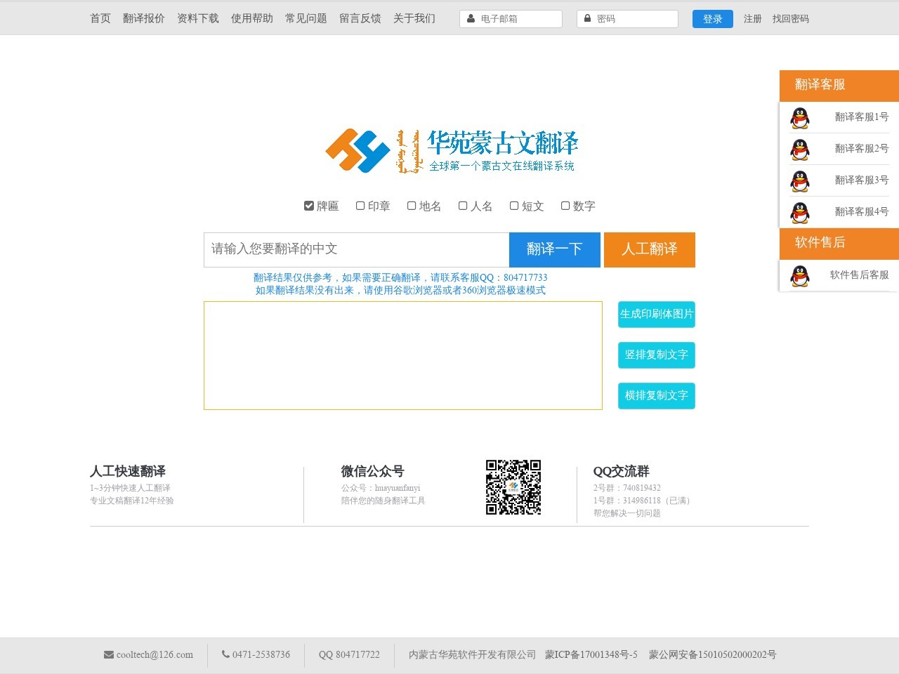
Task: Click the 人工翻译 button
Action: point(649,249)
